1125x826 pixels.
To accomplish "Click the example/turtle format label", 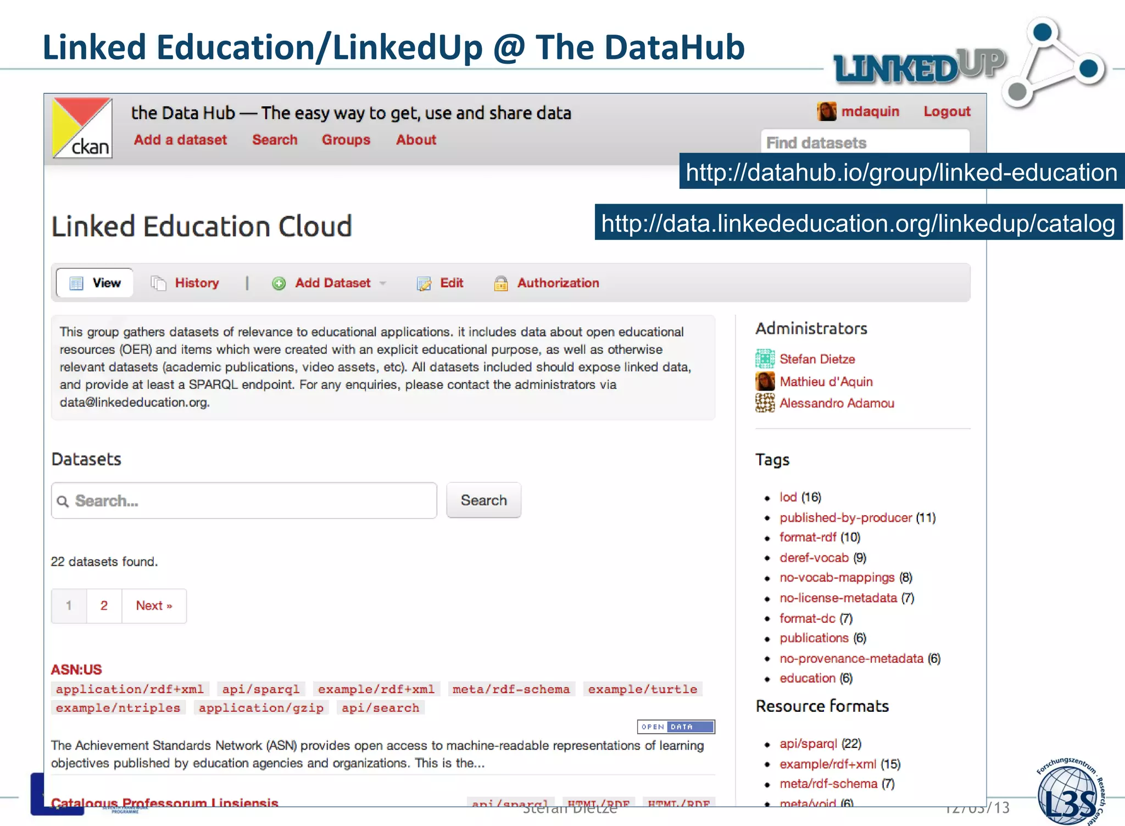I will (643, 689).
